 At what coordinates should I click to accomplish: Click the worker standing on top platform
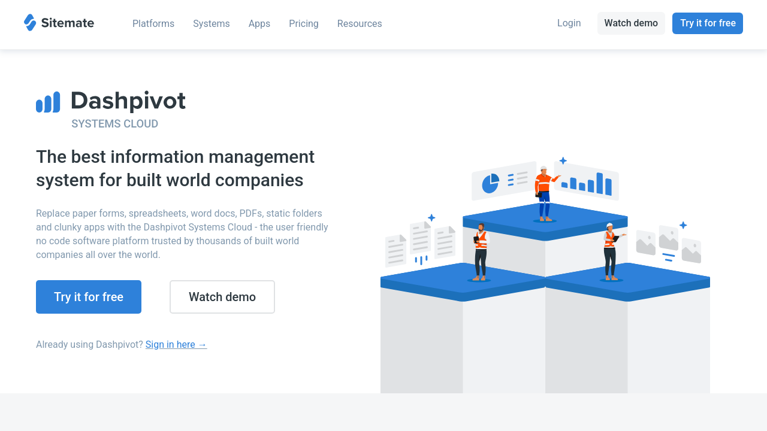tap(544, 194)
